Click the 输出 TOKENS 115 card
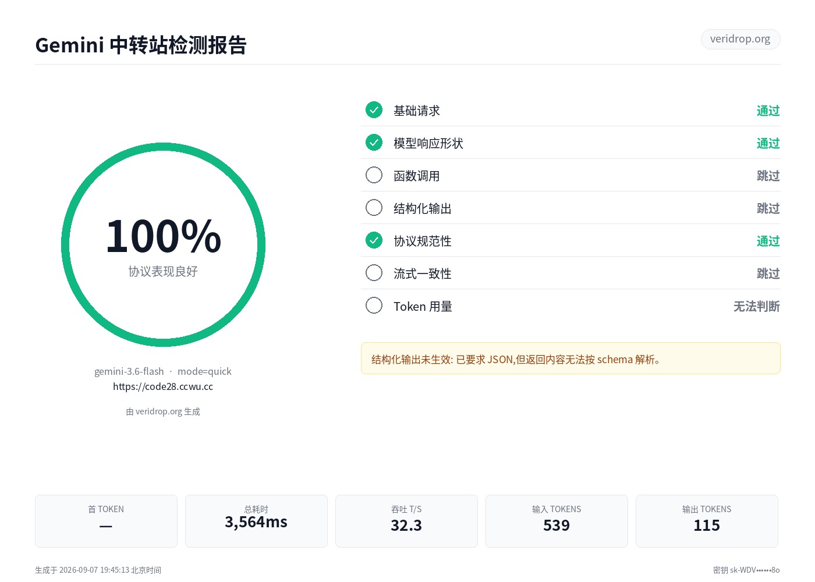815x582 pixels. click(707, 521)
